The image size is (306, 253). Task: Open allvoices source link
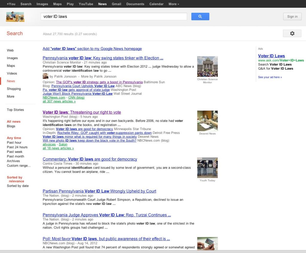click(x=49, y=144)
